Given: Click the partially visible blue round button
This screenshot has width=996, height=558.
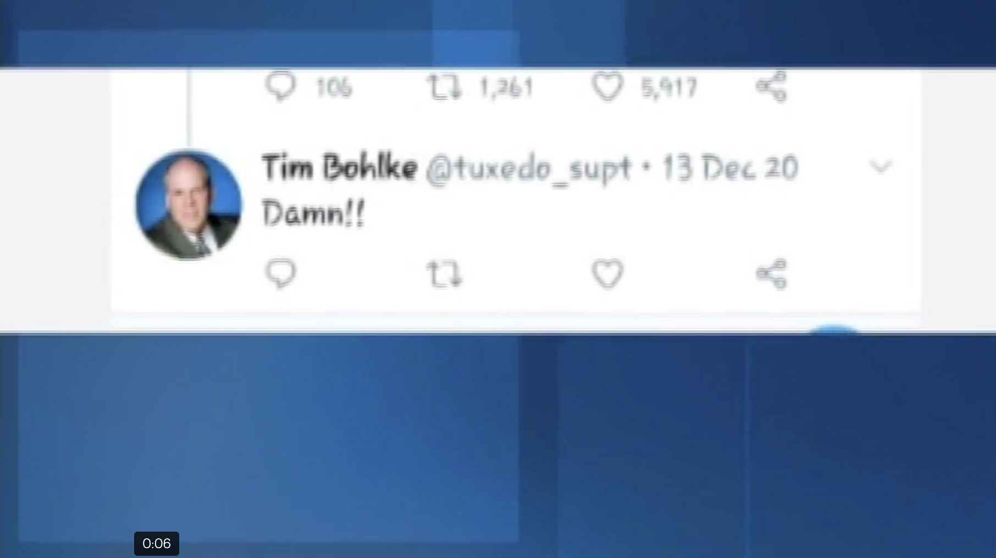Looking at the screenshot, I should tap(834, 328).
